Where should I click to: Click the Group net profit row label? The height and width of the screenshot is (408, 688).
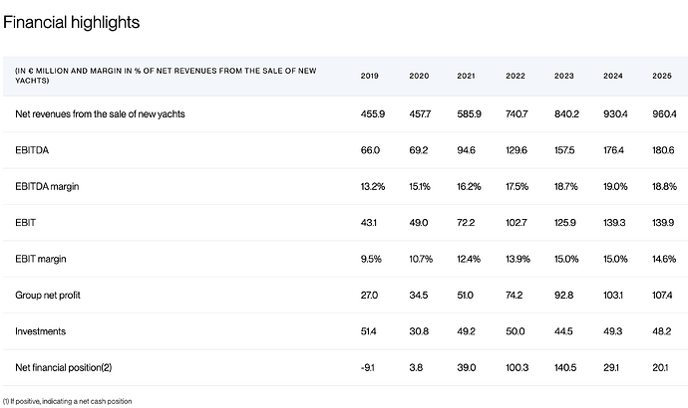point(48,296)
